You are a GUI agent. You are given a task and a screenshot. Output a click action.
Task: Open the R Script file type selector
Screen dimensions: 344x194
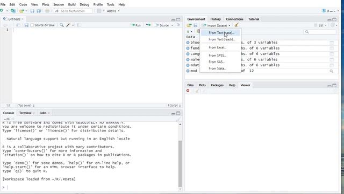(174, 106)
